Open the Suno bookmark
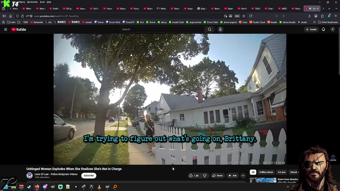 (x=243, y=22)
